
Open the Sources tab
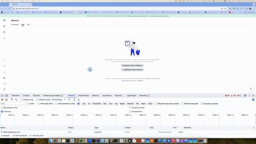click(x=36, y=96)
